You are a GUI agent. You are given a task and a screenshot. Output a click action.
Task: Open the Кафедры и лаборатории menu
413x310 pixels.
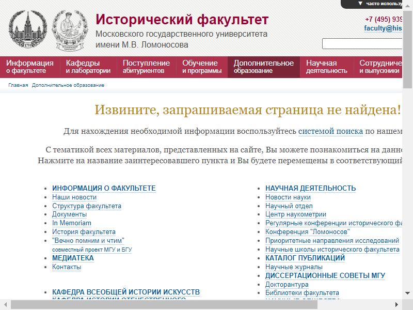click(x=88, y=67)
